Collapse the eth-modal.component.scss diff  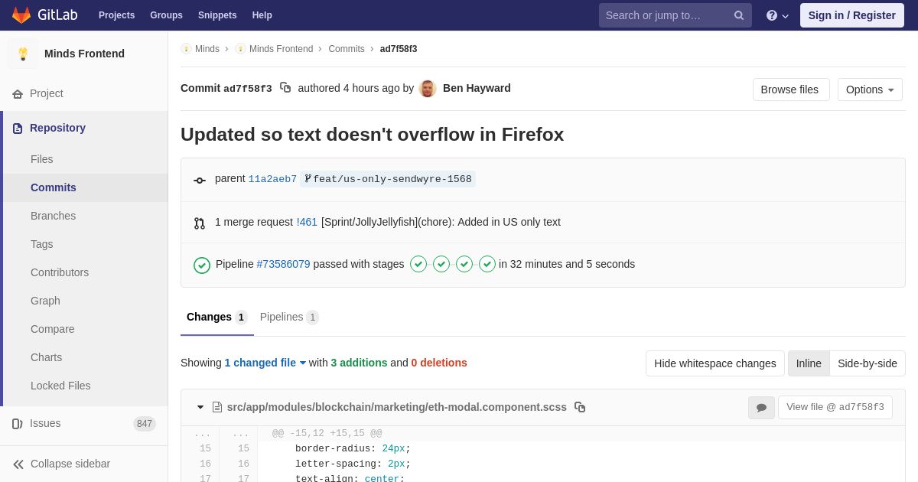click(200, 407)
